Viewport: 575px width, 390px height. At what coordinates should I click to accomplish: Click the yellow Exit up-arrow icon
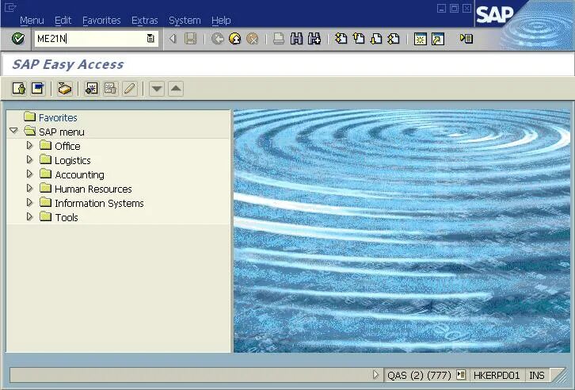click(x=234, y=39)
